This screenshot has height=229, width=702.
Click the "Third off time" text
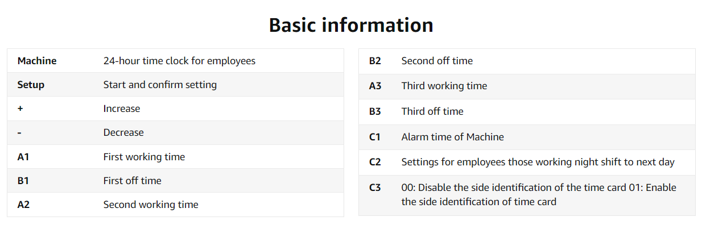click(432, 111)
